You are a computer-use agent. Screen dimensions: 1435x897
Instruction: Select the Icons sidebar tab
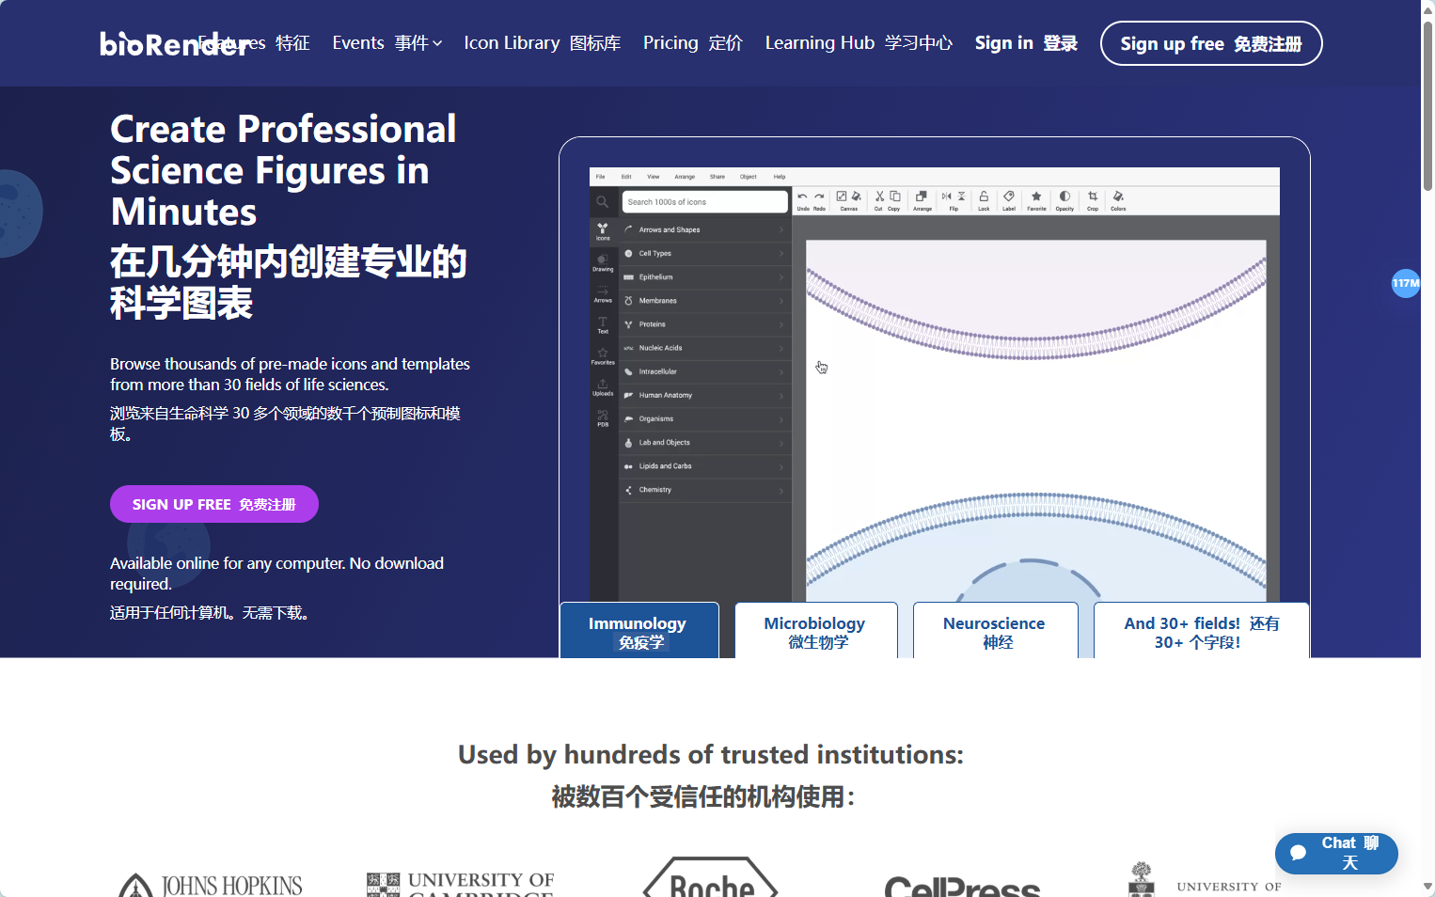pyautogui.click(x=603, y=231)
